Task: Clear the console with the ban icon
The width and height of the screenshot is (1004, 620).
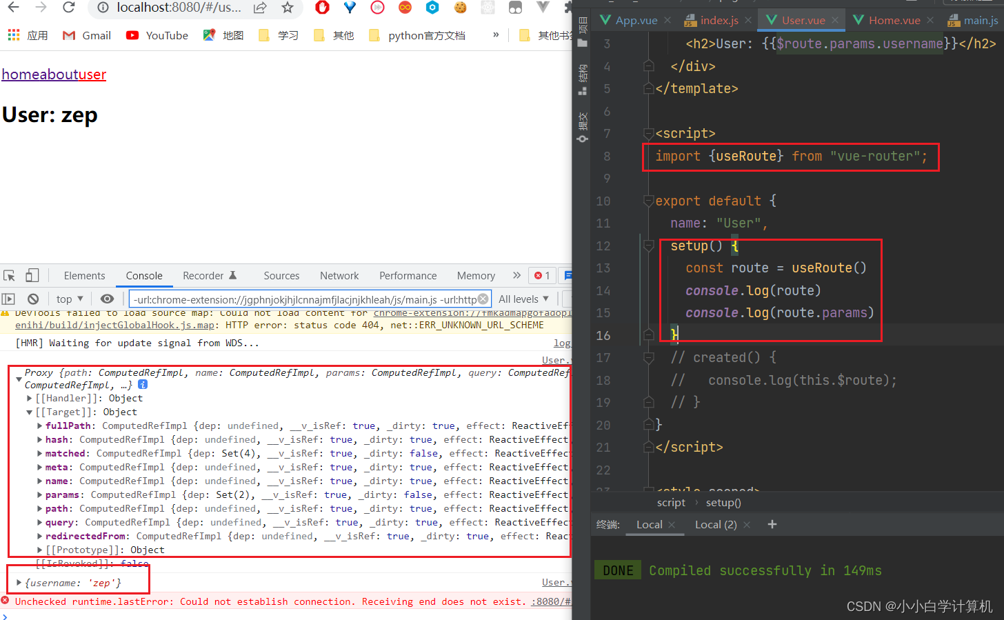Action: coord(33,299)
